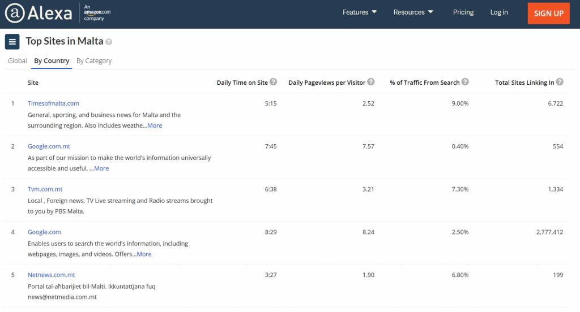Select the 6,722 linking sites value
Viewport: 580px width, 312px height.
click(556, 103)
